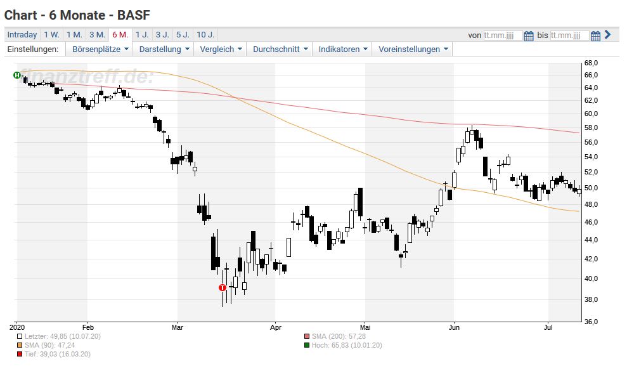The width and height of the screenshot is (627, 366).
Task: Click legend text 'SMA (200): 57,28'
Action: pyautogui.click(x=339, y=336)
